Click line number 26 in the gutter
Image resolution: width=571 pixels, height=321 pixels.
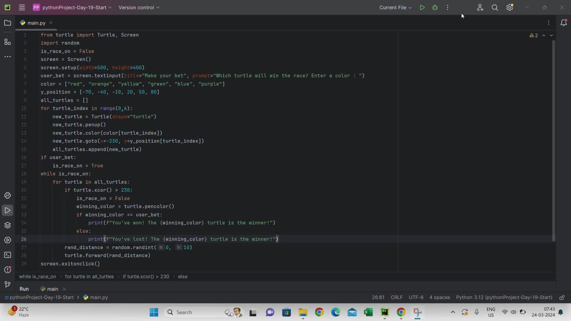(x=23, y=239)
